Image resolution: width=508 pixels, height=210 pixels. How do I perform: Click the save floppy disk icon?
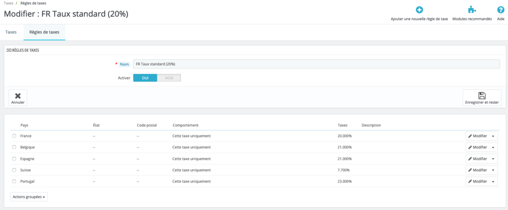[482, 95]
